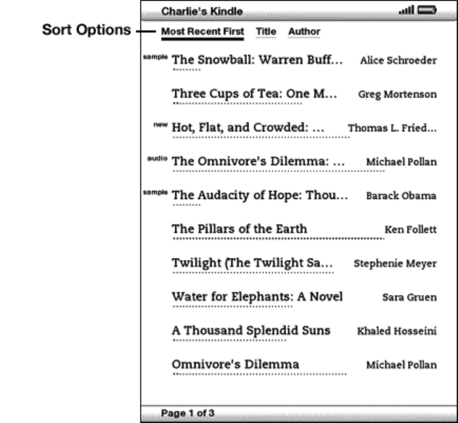Open The Audacity of Hope sample
This screenshot has height=423, width=458.
click(260, 196)
